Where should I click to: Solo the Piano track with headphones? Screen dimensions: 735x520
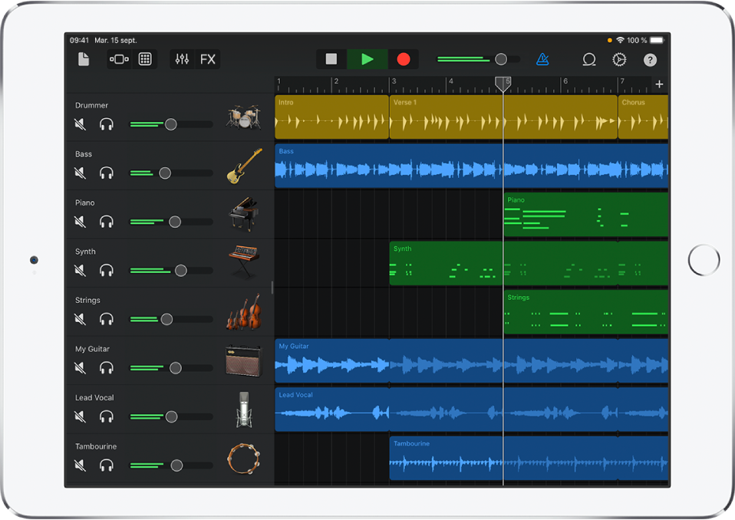(107, 222)
